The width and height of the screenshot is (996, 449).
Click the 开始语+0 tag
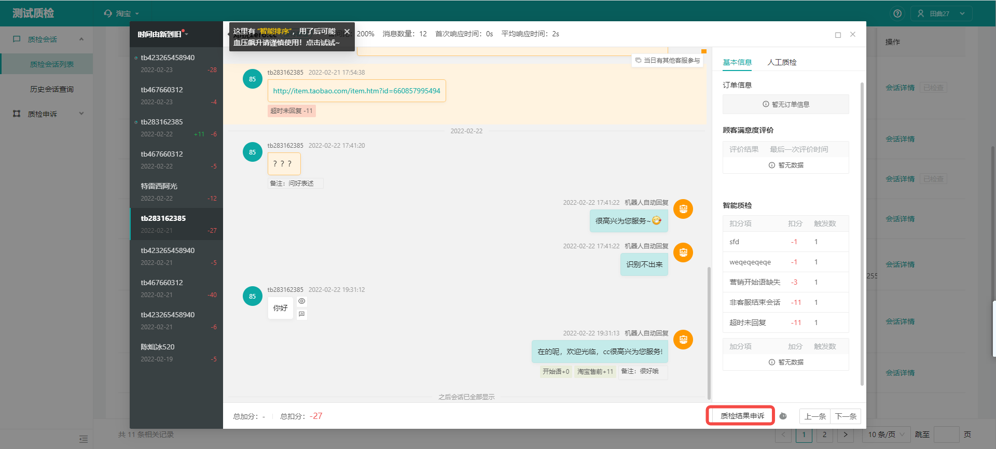point(556,372)
